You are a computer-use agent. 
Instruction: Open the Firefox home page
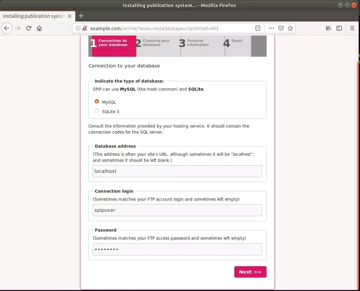coord(39,28)
